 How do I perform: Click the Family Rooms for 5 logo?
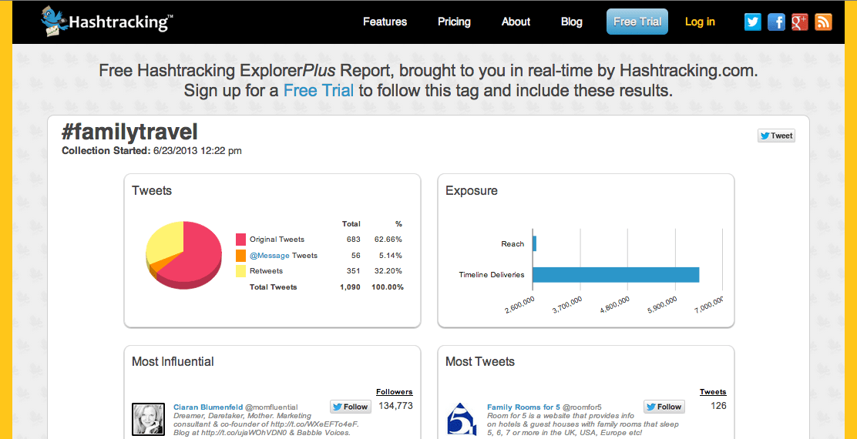click(462, 418)
